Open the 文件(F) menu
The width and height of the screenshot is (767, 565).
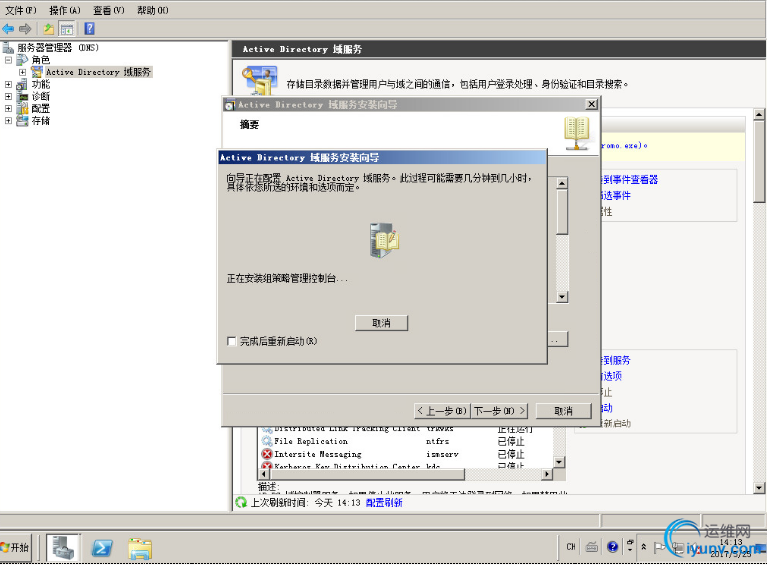tap(21, 10)
